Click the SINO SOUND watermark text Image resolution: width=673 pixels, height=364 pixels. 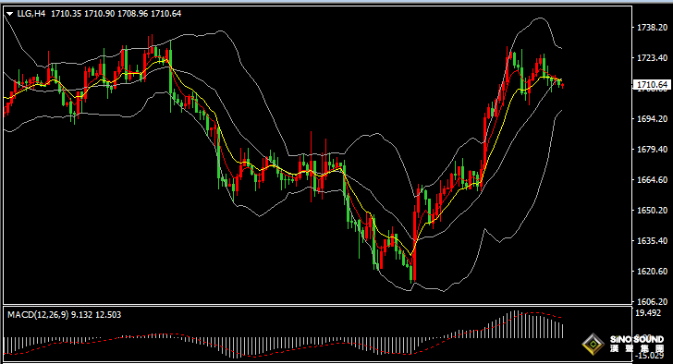pyautogui.click(x=637, y=339)
